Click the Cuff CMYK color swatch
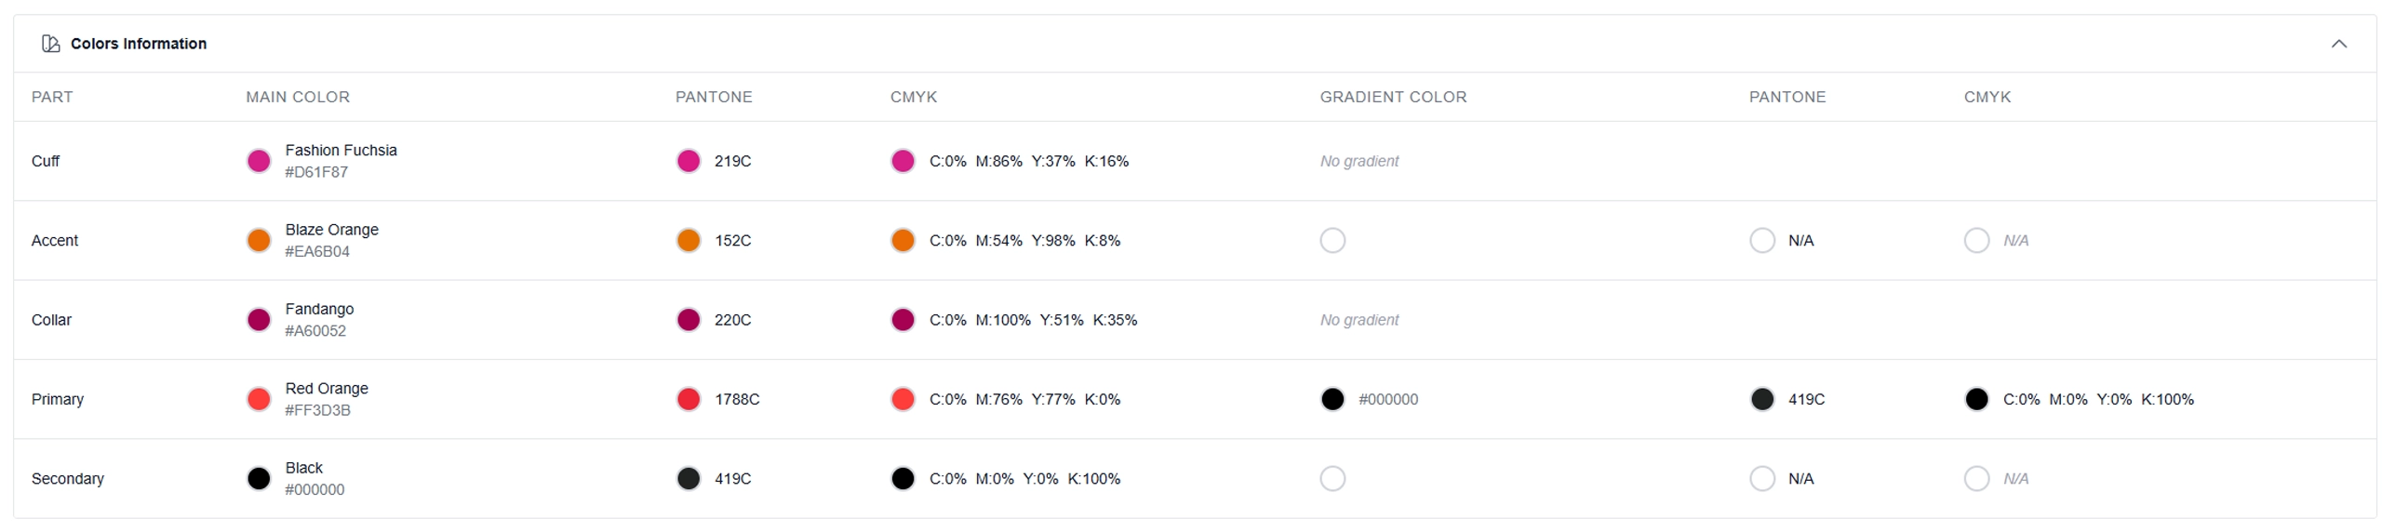Viewport: 2382px width, 532px height. tap(903, 161)
